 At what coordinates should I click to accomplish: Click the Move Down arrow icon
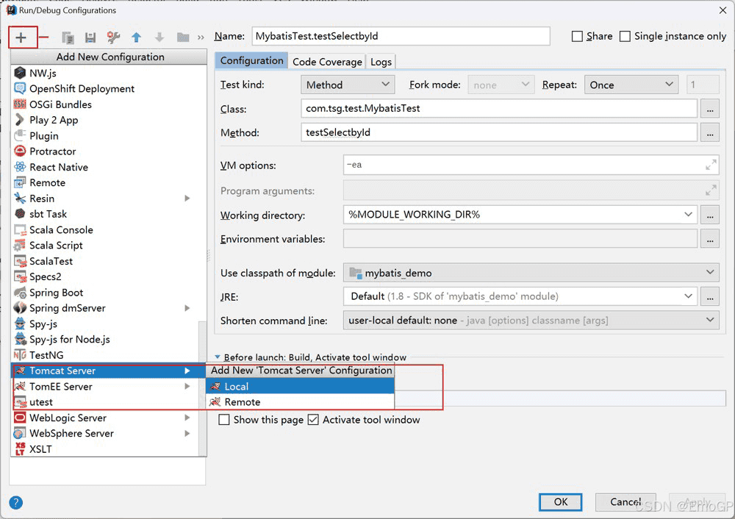click(x=159, y=37)
